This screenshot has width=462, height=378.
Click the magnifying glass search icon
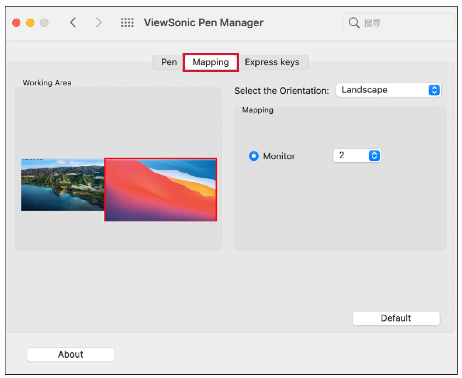click(354, 23)
